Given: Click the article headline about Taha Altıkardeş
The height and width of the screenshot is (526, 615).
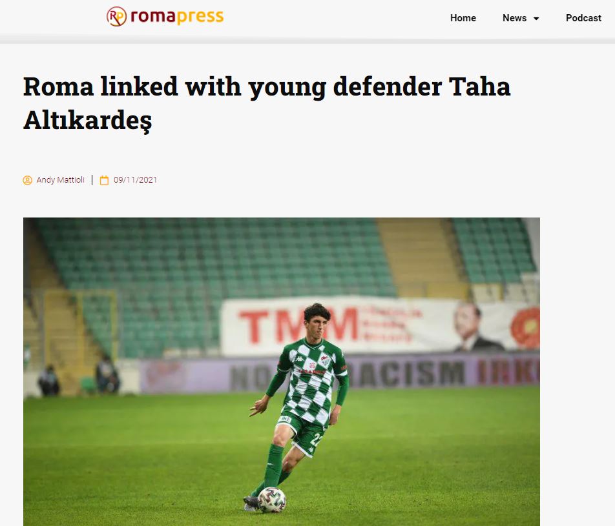Looking at the screenshot, I should [267, 103].
